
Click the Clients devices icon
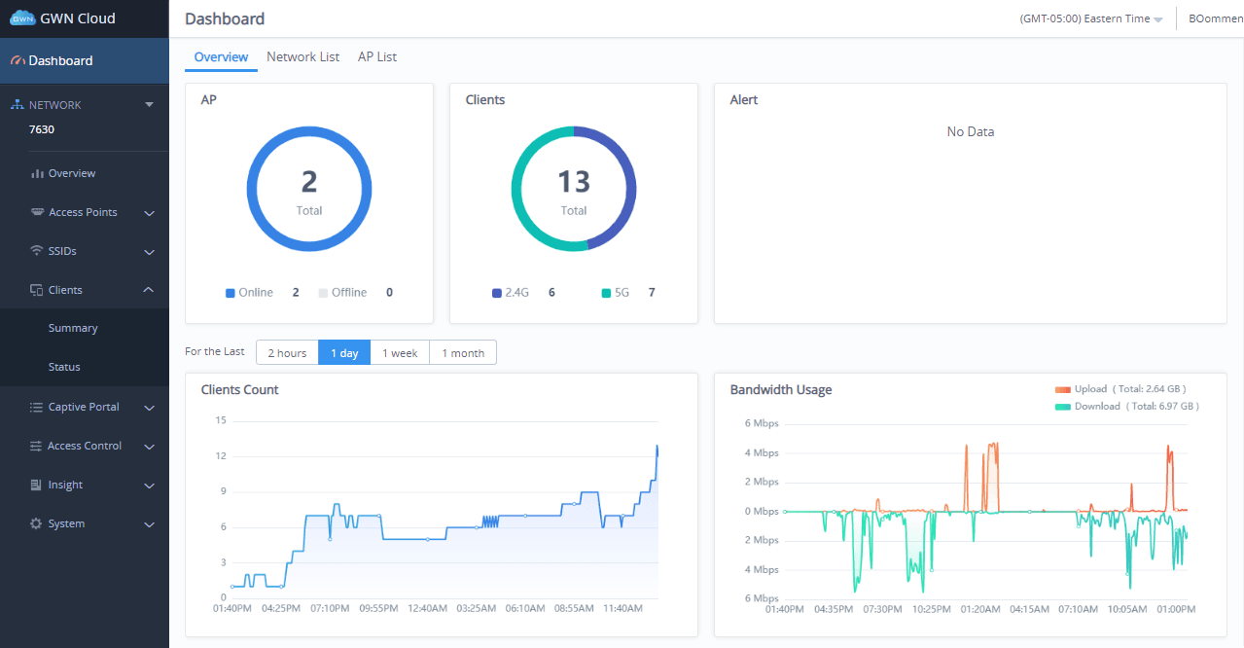[x=37, y=290]
